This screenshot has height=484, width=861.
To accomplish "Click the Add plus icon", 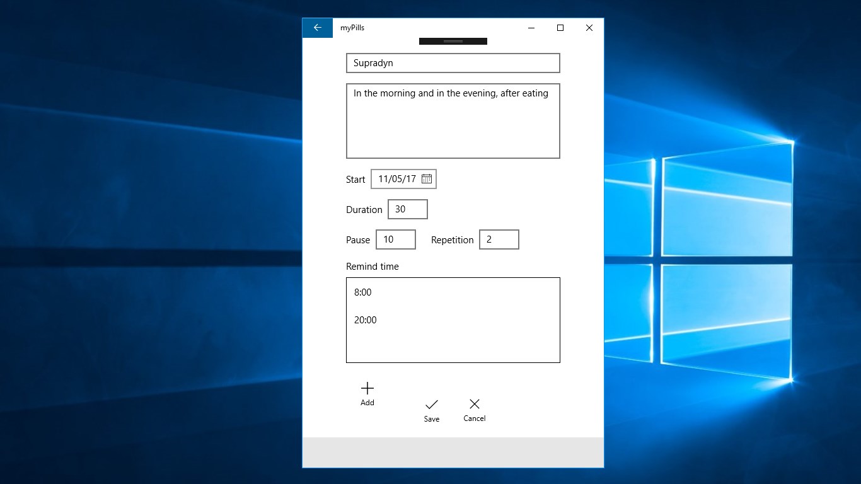I will [367, 388].
